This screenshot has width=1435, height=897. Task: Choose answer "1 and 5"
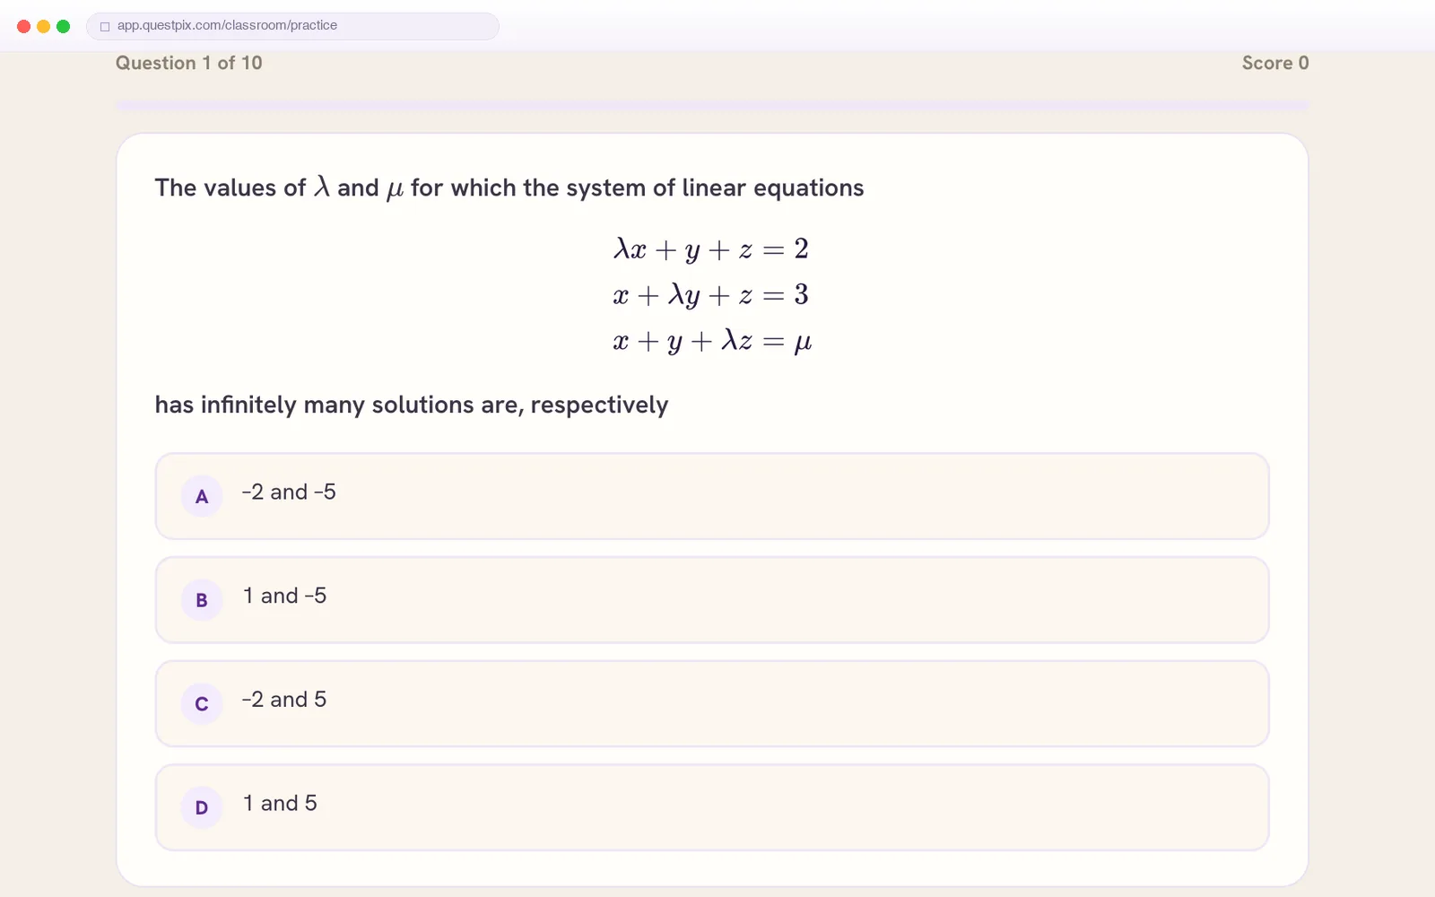[x=712, y=807]
